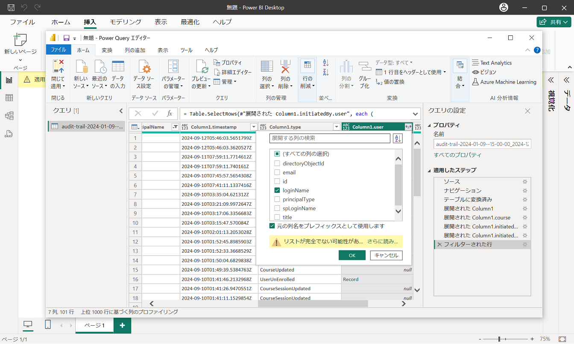The width and height of the screenshot is (574, 344).
Task: Check email column checkbox
Action: pyautogui.click(x=277, y=172)
